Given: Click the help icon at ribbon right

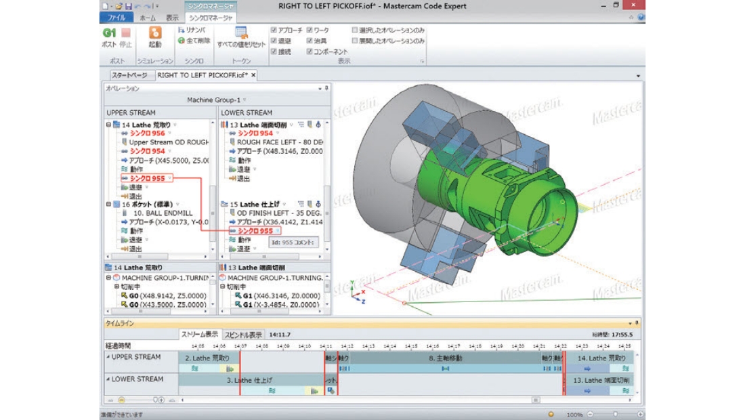Looking at the screenshot, I should click(x=641, y=17).
